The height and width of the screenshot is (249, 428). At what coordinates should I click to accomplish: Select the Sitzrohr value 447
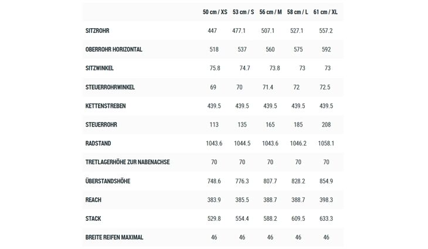click(212, 31)
